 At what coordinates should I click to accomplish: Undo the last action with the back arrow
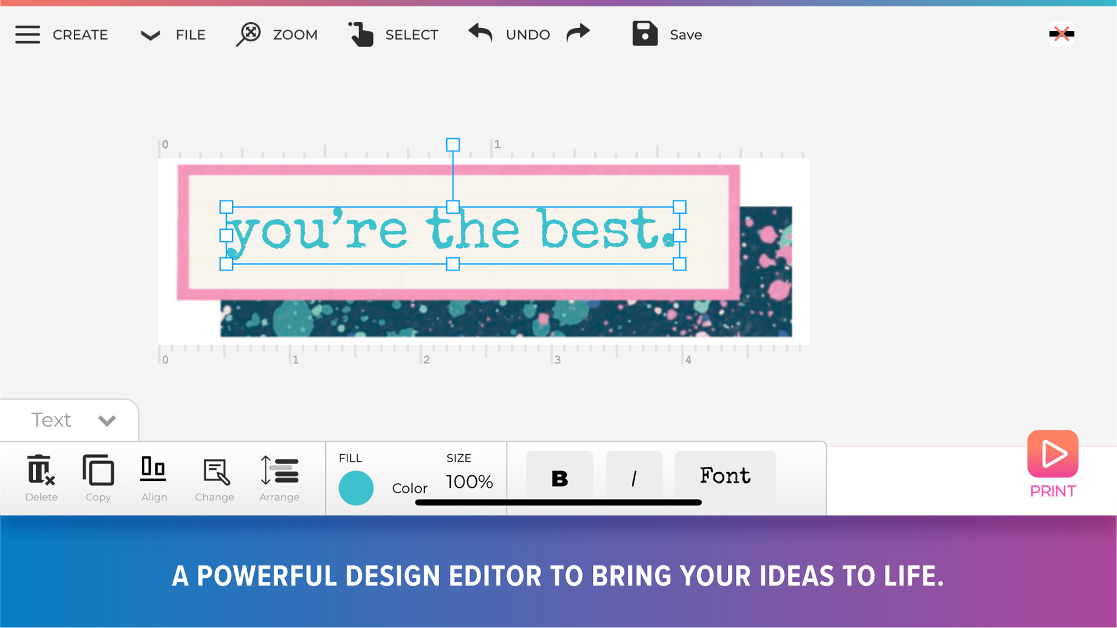click(x=481, y=33)
